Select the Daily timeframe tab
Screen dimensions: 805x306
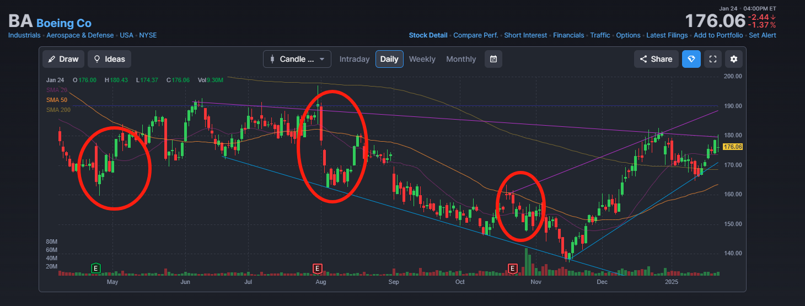coord(389,59)
